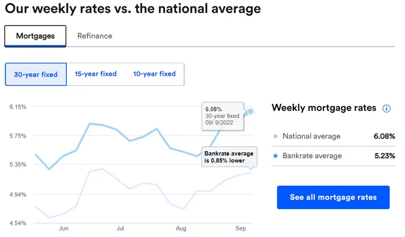Click the Jun label on the chart axis
405x237 pixels.
63,229
